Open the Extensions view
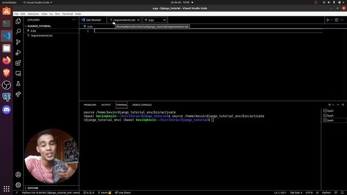 tap(18, 63)
